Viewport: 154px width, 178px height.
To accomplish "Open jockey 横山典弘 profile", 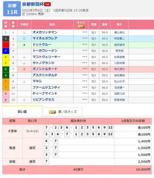I will click(119, 32).
